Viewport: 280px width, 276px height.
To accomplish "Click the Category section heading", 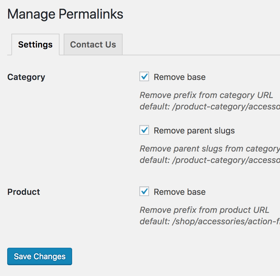I will pos(26,77).
